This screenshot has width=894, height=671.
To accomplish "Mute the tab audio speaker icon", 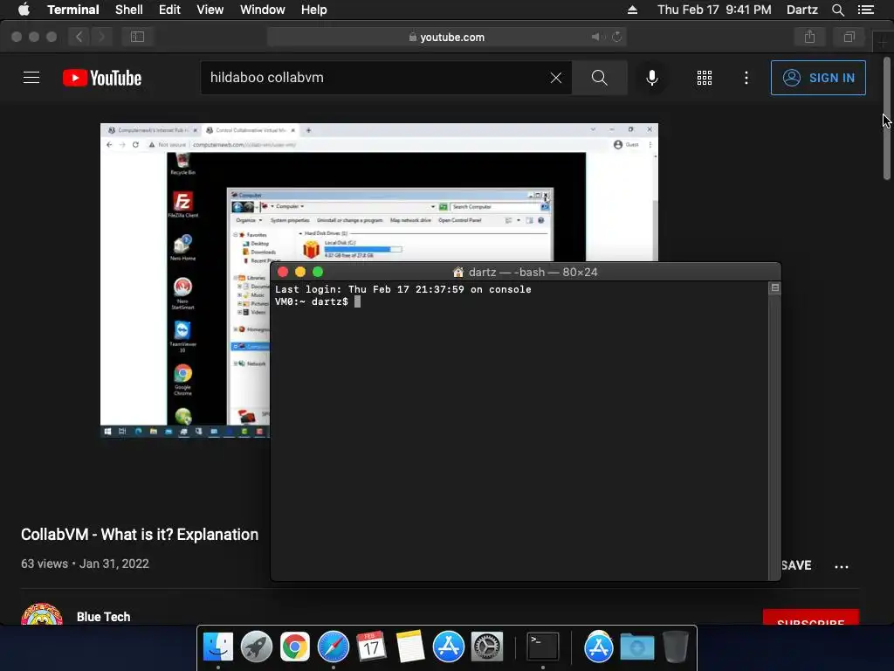I will (595, 37).
